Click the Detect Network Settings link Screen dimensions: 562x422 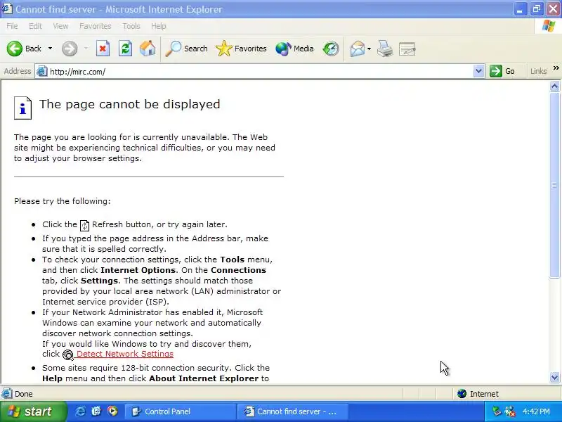tap(125, 354)
